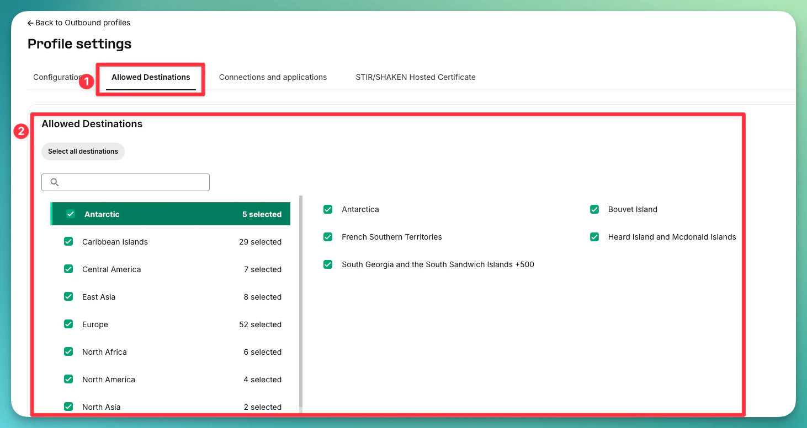Click the Select all destinations button
The image size is (807, 428).
83,151
